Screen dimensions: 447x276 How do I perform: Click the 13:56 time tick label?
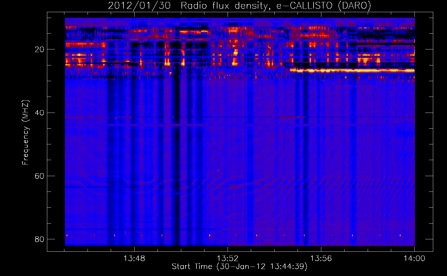tap(321, 259)
